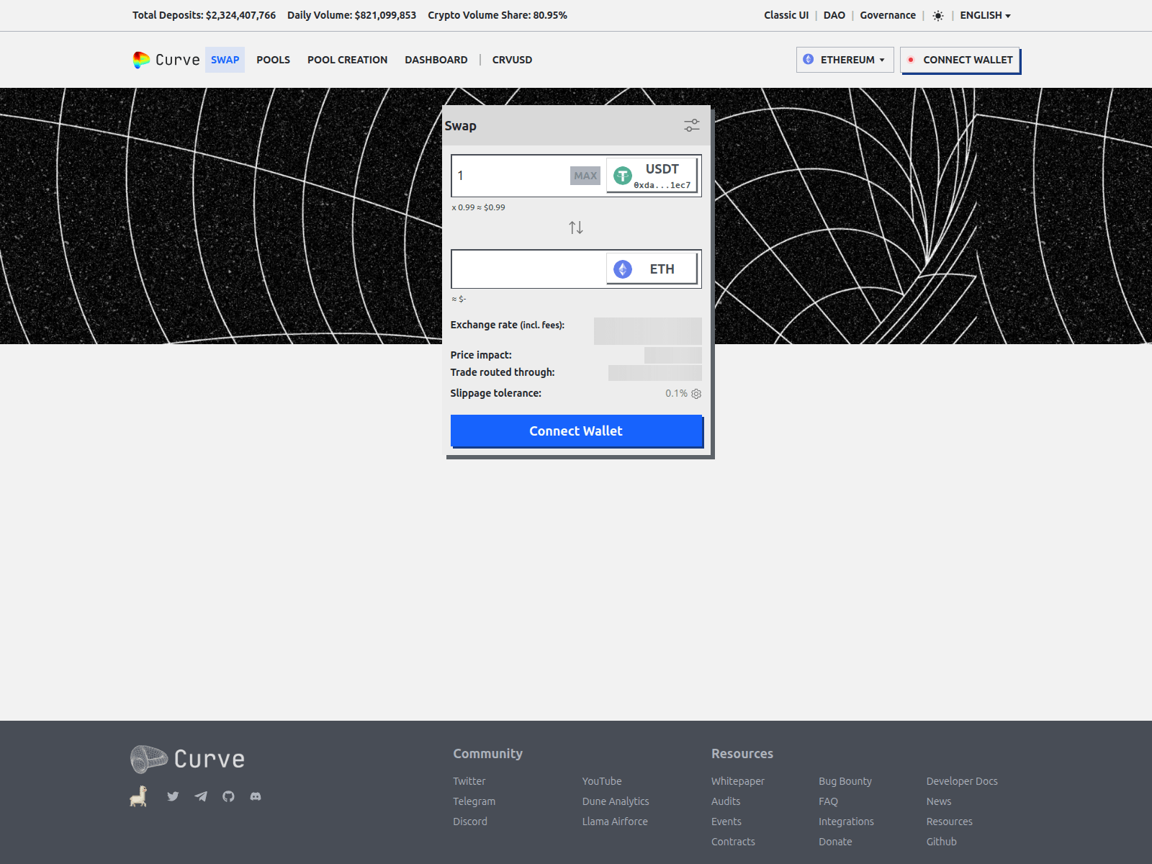Click the MAX button for USDT amount
The width and height of the screenshot is (1152, 864).
pyautogui.click(x=585, y=175)
